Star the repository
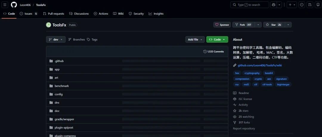This screenshot has height=137, width=322. (274, 25)
